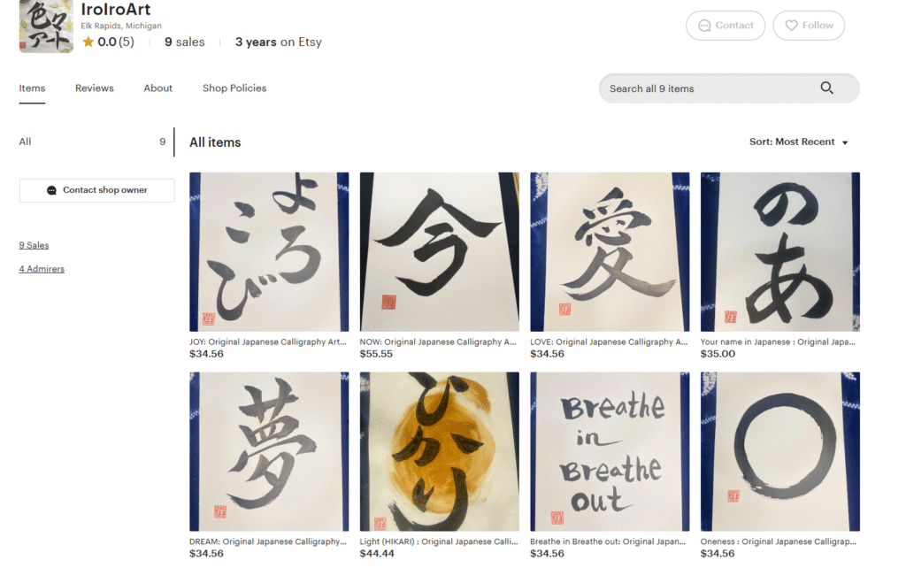Click the star rating icon
The image size is (906, 568).
point(88,42)
